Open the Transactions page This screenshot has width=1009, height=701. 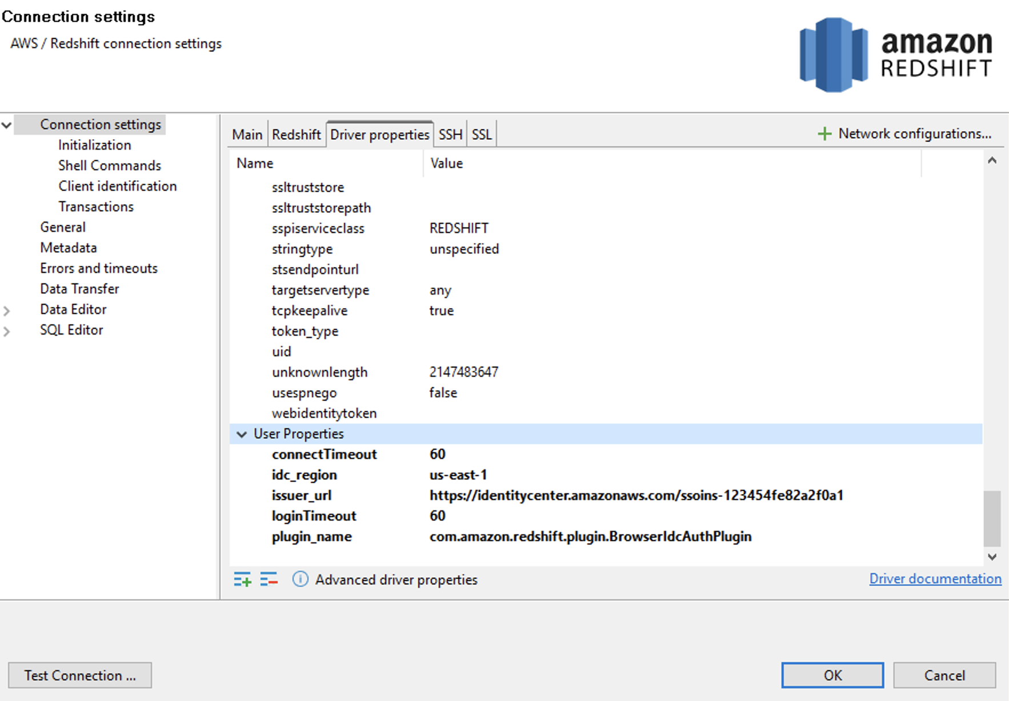click(x=96, y=207)
